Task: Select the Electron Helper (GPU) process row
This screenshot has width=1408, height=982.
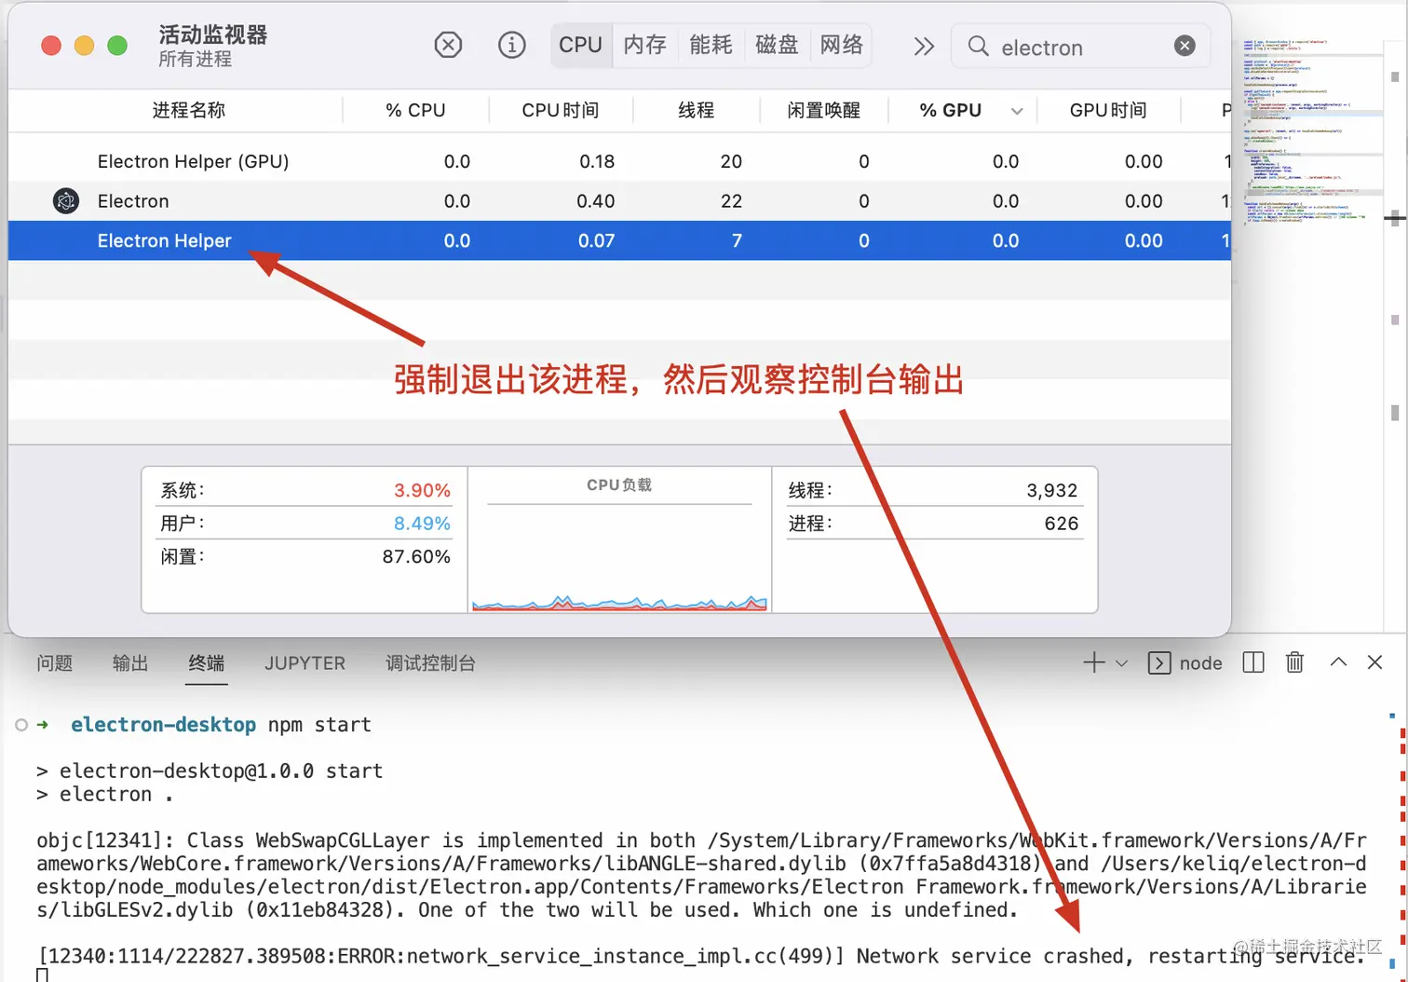Action: (x=619, y=161)
